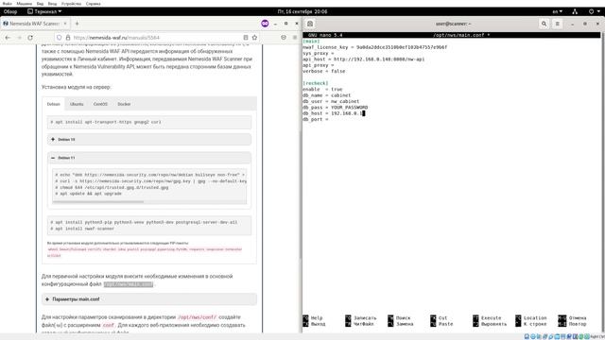605x340 pixels.
Task: Click the Firefox address bar URL
Action: point(116,38)
